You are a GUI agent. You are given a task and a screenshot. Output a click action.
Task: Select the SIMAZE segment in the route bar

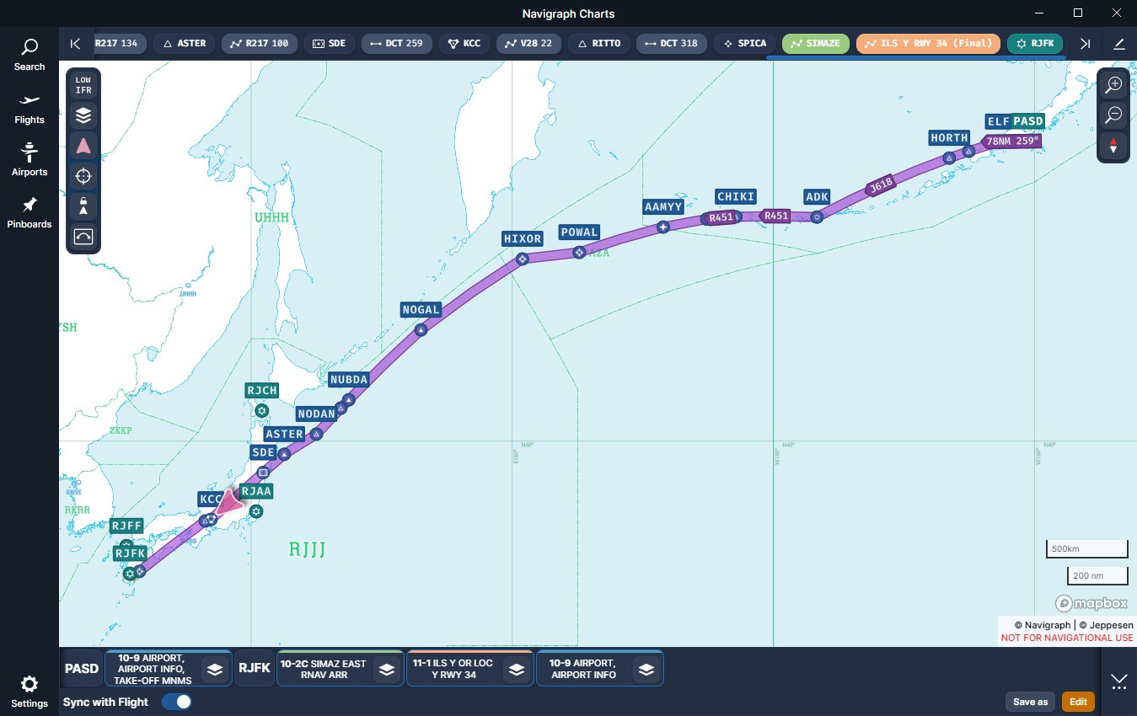pos(815,43)
